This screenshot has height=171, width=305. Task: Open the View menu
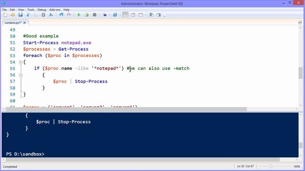tap(21, 9)
